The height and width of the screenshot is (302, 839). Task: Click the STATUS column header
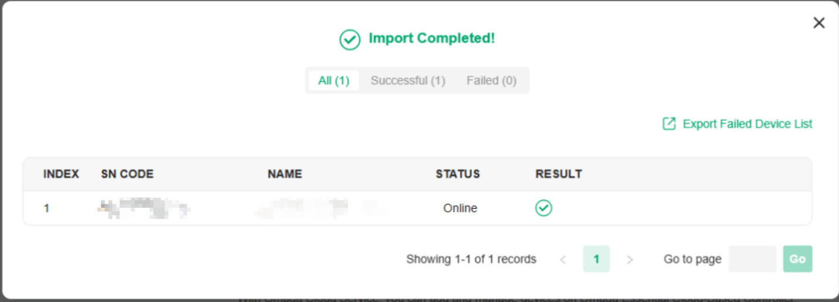pyautogui.click(x=457, y=174)
